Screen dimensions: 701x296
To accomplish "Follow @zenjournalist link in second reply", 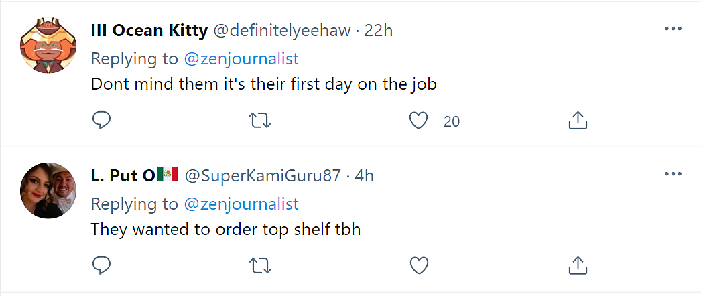I will pos(241,204).
